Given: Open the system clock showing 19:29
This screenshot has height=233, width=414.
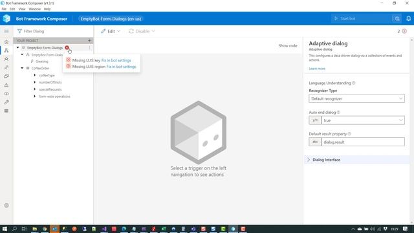Looking at the screenshot, I should point(394,228).
